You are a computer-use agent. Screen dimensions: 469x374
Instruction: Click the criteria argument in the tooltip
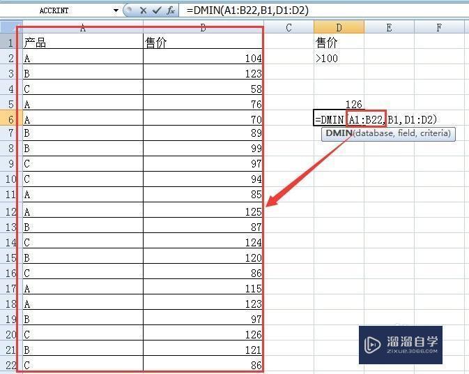point(434,133)
